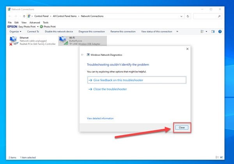234x164 pixels.
Task: Click Control Panel in the breadcrumb
Action: [41, 16]
